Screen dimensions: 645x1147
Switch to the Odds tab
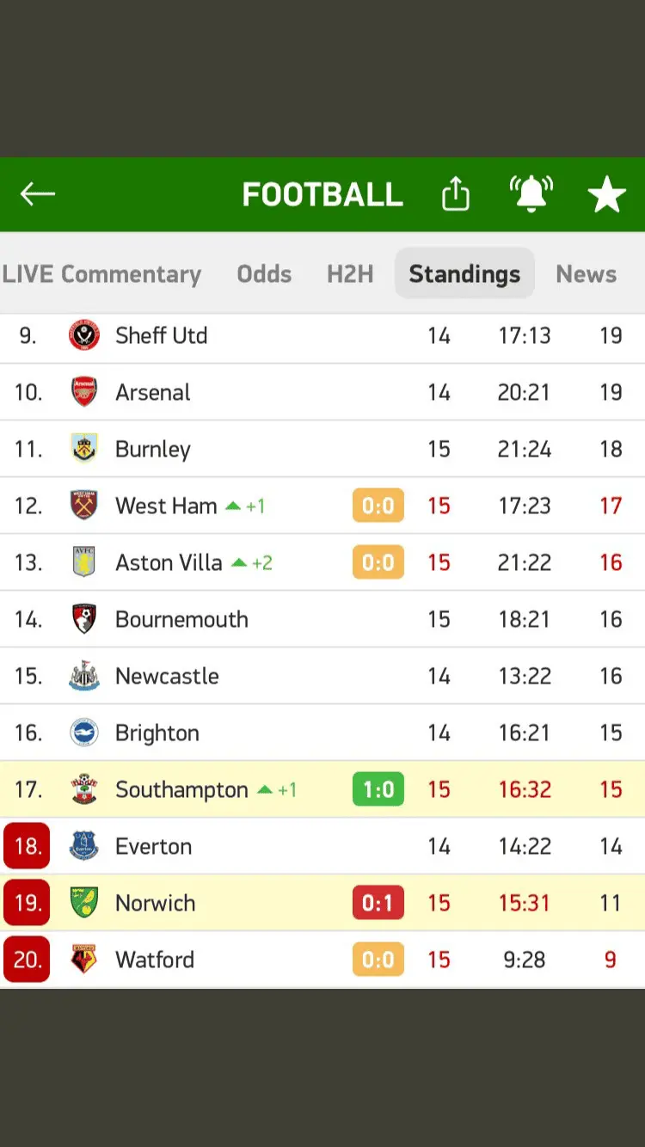click(x=264, y=274)
